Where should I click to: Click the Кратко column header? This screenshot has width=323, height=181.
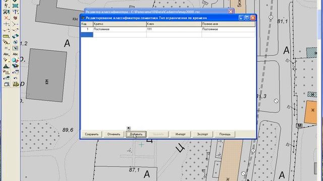pyautogui.click(x=120, y=24)
